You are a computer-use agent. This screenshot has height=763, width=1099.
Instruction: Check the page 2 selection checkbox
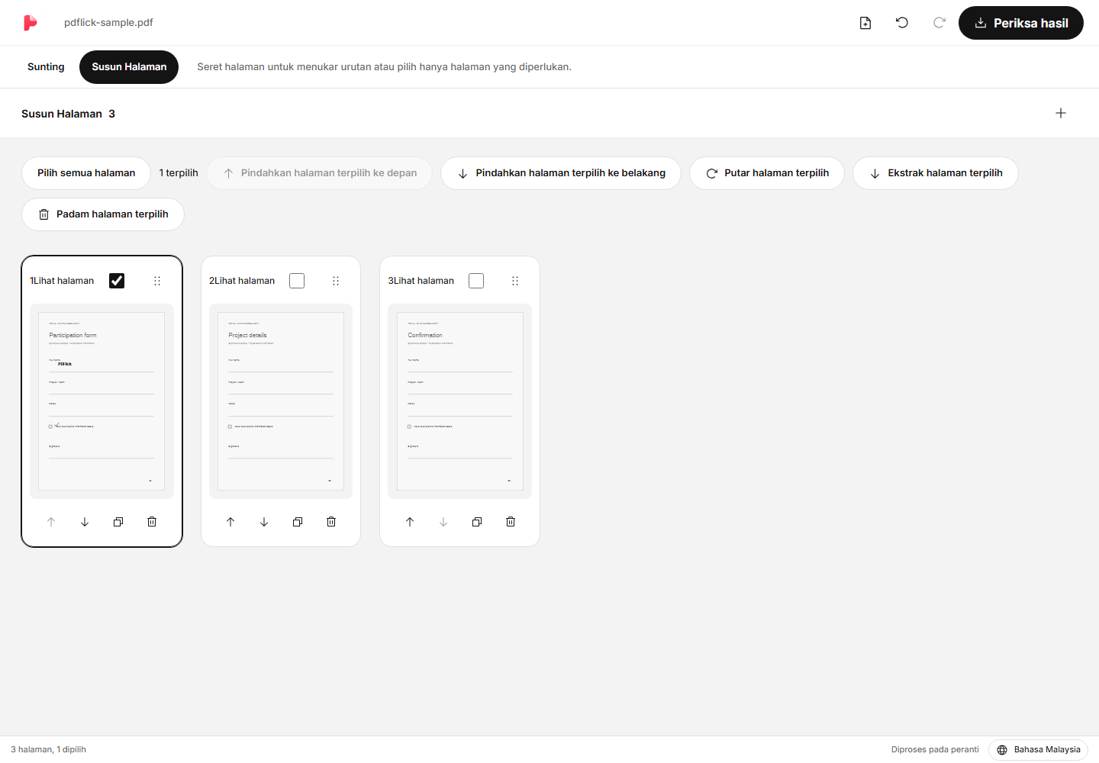click(x=297, y=281)
